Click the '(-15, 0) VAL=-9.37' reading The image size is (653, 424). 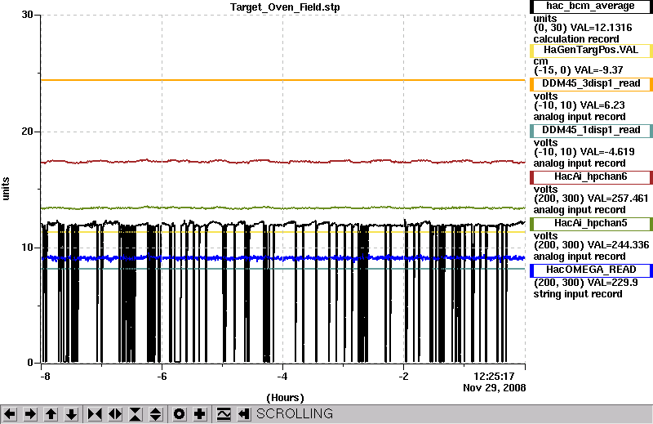pyautogui.click(x=579, y=70)
